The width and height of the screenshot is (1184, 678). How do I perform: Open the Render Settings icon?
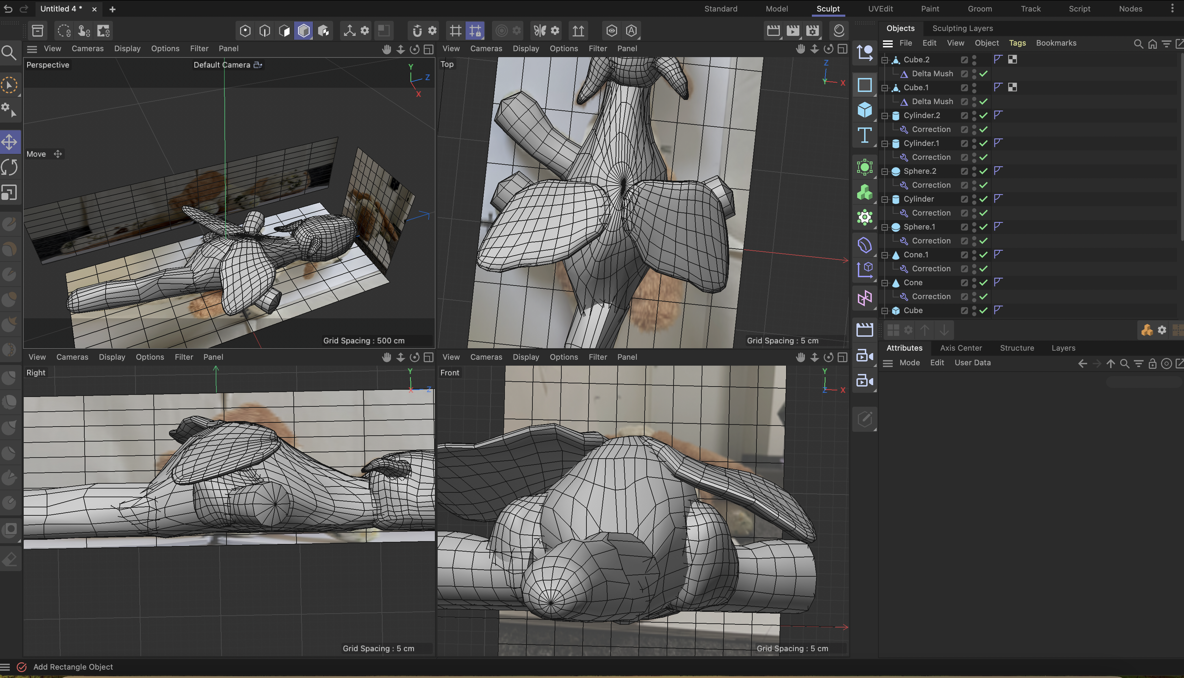point(812,31)
